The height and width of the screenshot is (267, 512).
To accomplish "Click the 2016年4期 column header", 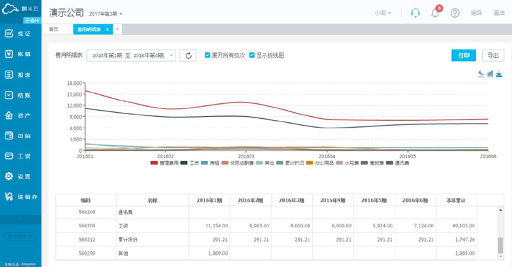I will (332, 200).
